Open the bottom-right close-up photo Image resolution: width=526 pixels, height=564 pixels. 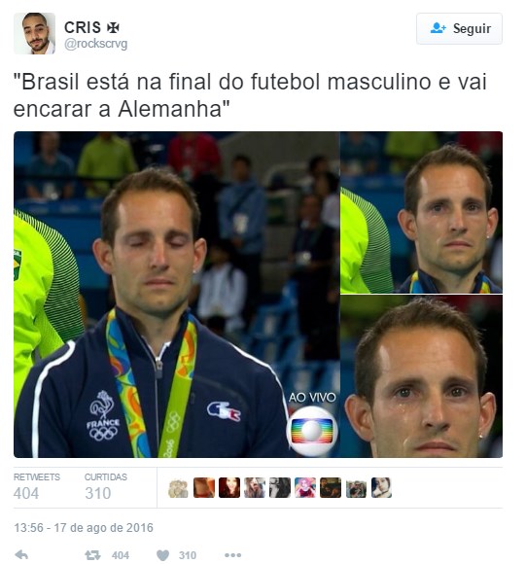pyautogui.click(x=421, y=376)
